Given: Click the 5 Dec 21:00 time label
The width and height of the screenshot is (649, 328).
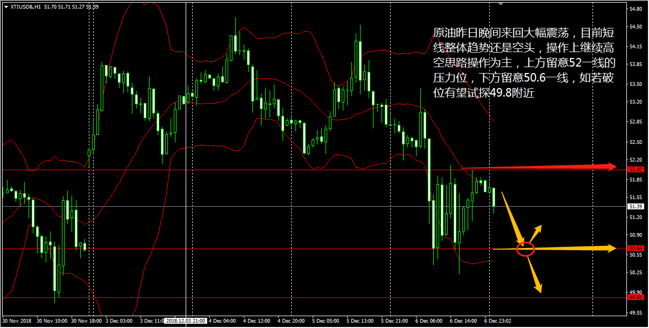Looking at the screenshot, I should tap(394, 321).
